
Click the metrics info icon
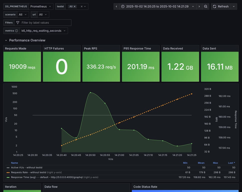(x=16, y=31)
